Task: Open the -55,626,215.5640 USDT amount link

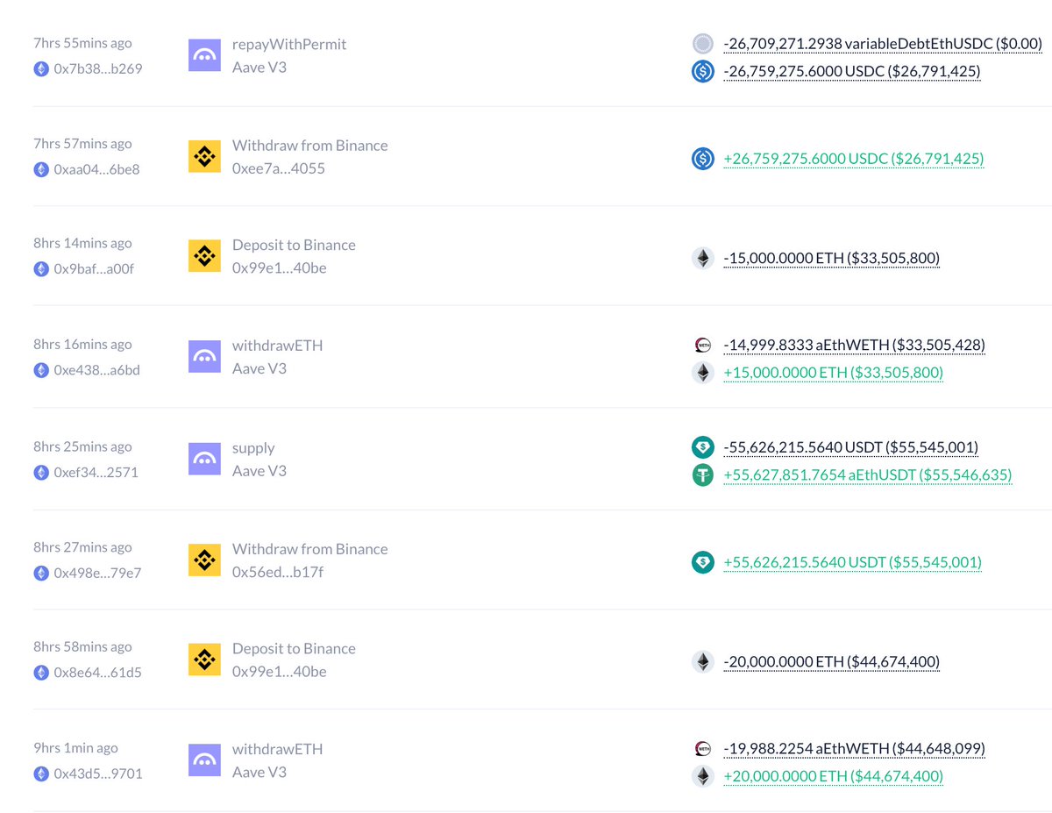Action: point(851,447)
